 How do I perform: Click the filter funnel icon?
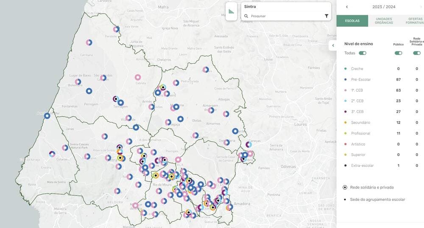[326, 16]
